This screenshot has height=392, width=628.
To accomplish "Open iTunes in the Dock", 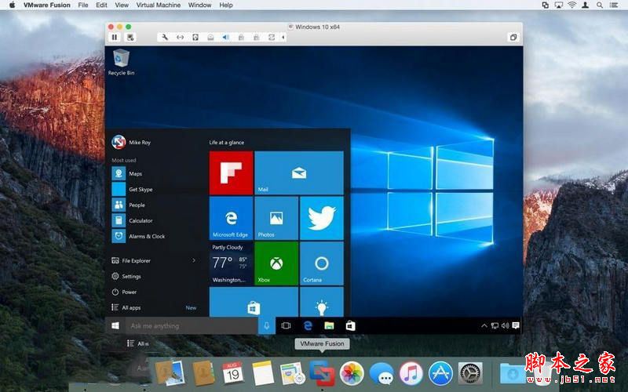I will pos(411,374).
